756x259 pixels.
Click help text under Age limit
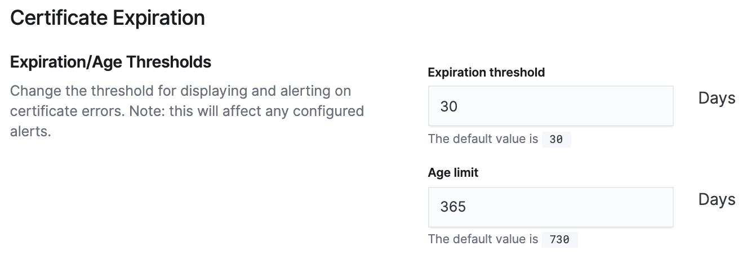coord(483,239)
